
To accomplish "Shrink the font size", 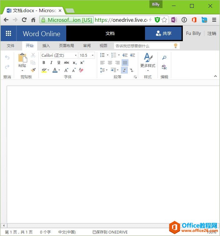I will (74, 70).
